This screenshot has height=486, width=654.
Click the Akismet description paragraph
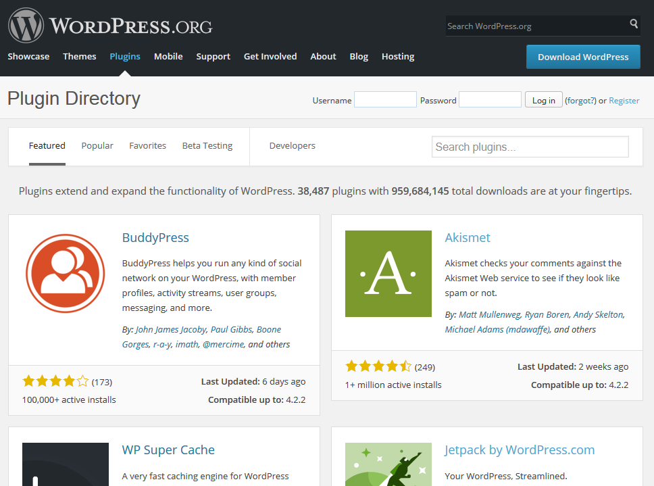533,278
